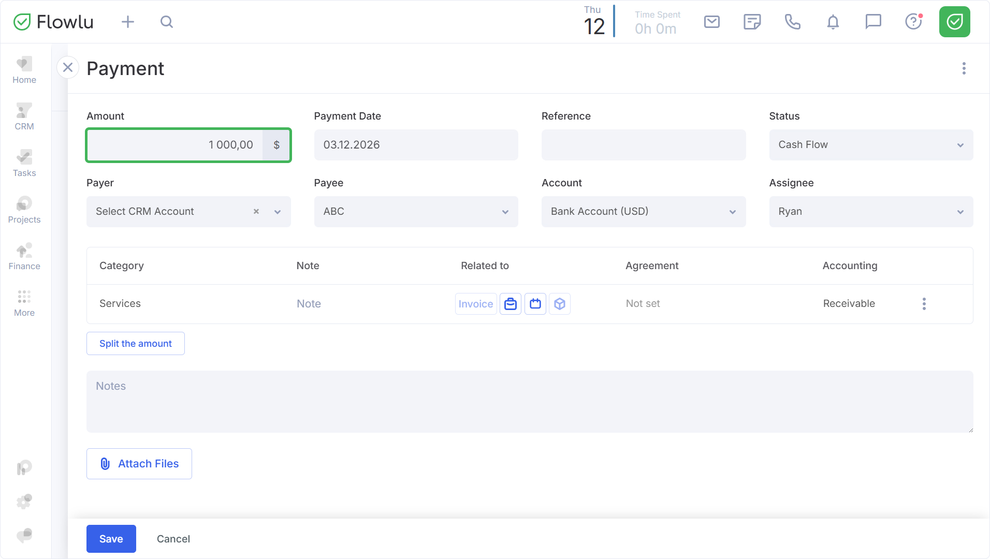Open the email inbox icon
The height and width of the screenshot is (559, 990).
712,22
